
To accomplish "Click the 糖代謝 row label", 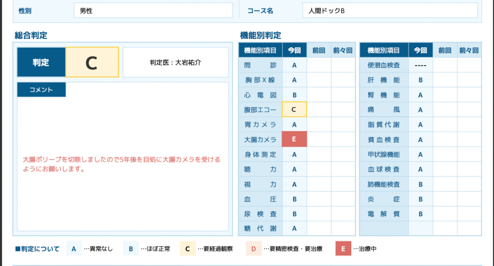I will (x=260, y=228).
